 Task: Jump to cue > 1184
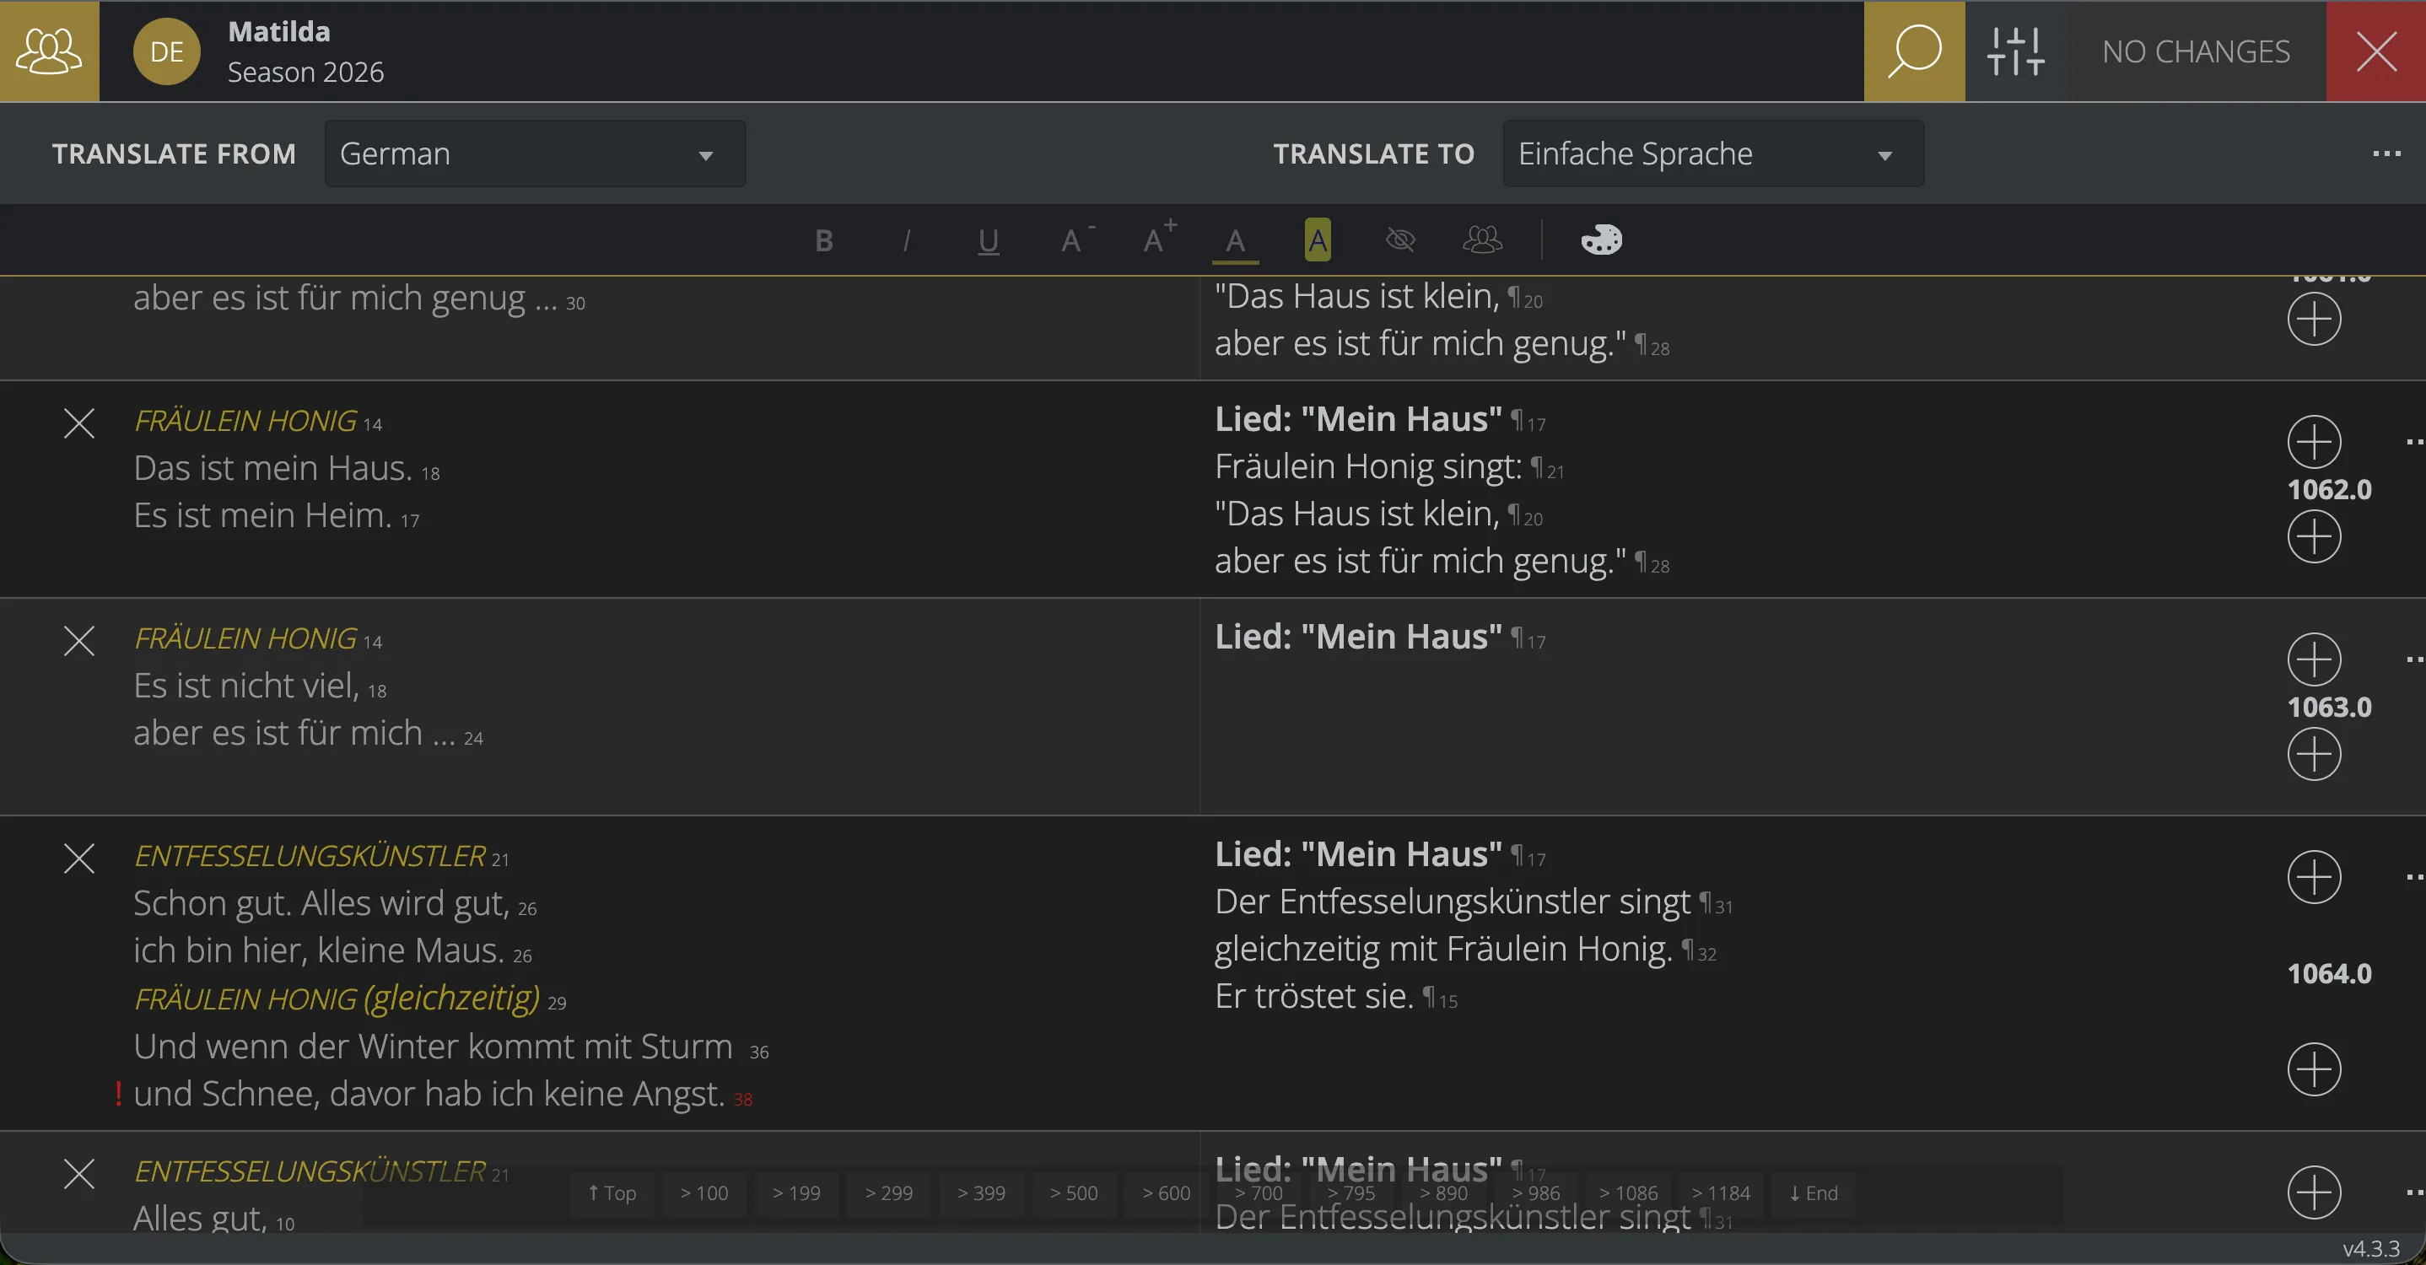pos(1721,1192)
